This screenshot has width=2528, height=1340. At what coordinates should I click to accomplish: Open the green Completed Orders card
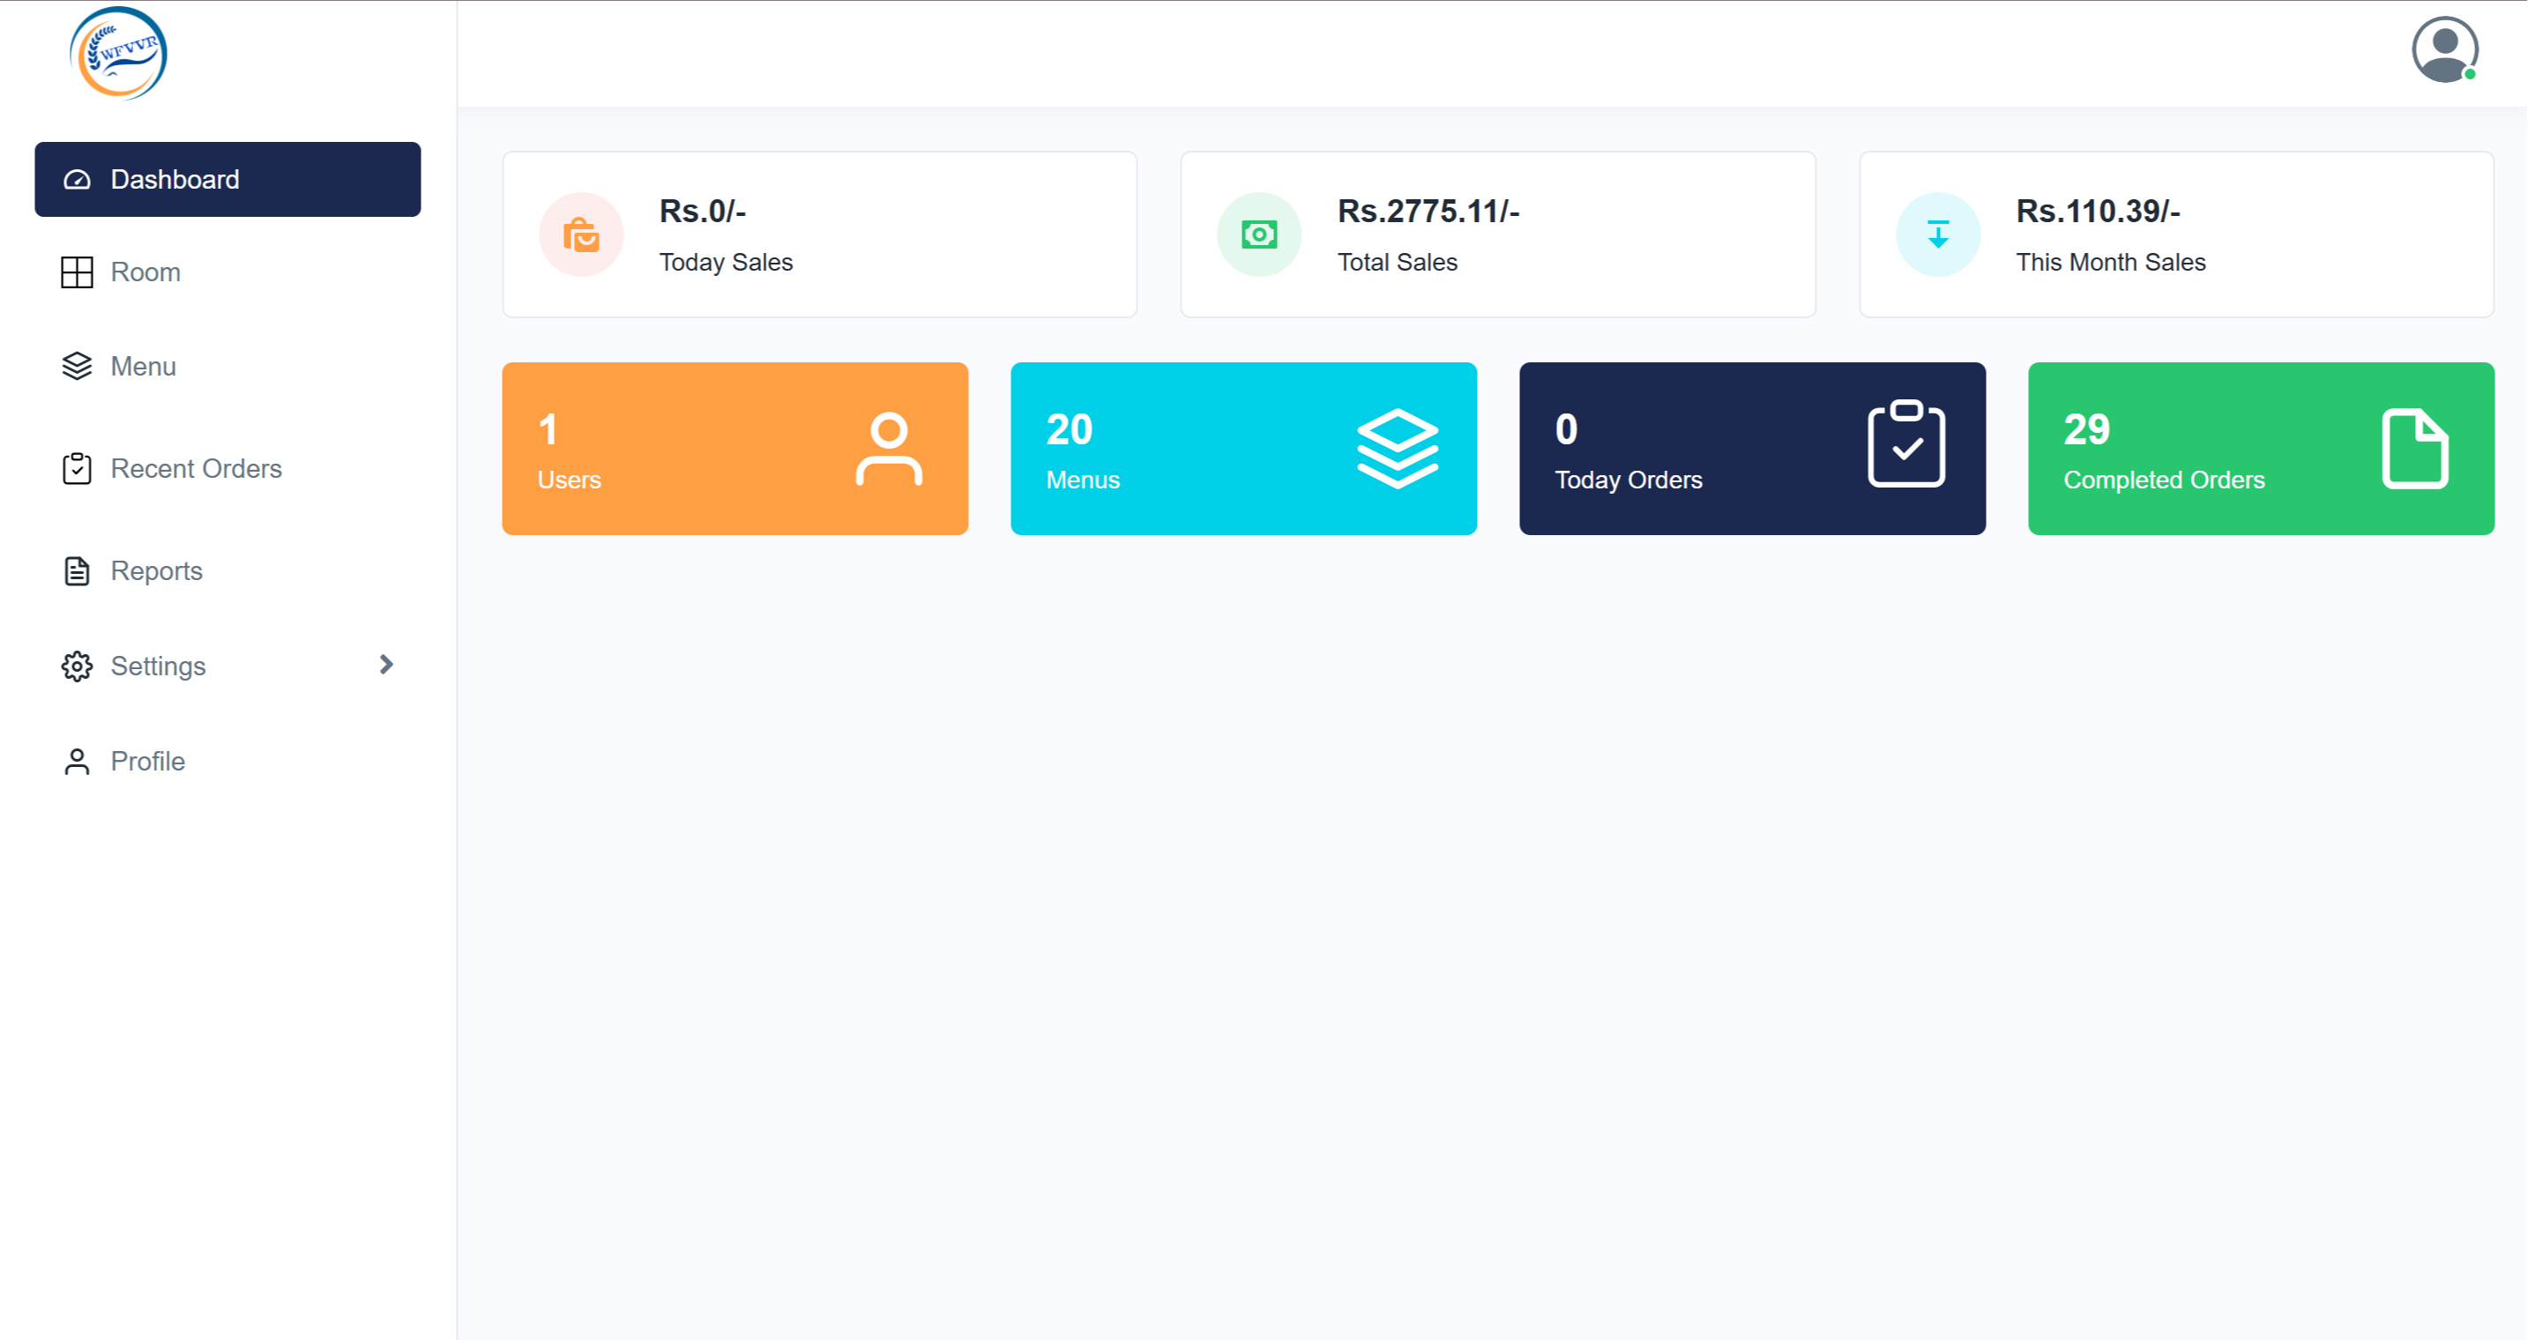(2259, 449)
